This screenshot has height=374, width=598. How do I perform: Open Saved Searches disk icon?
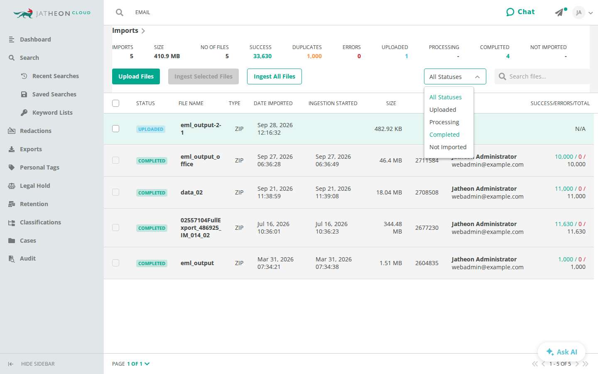coord(24,94)
